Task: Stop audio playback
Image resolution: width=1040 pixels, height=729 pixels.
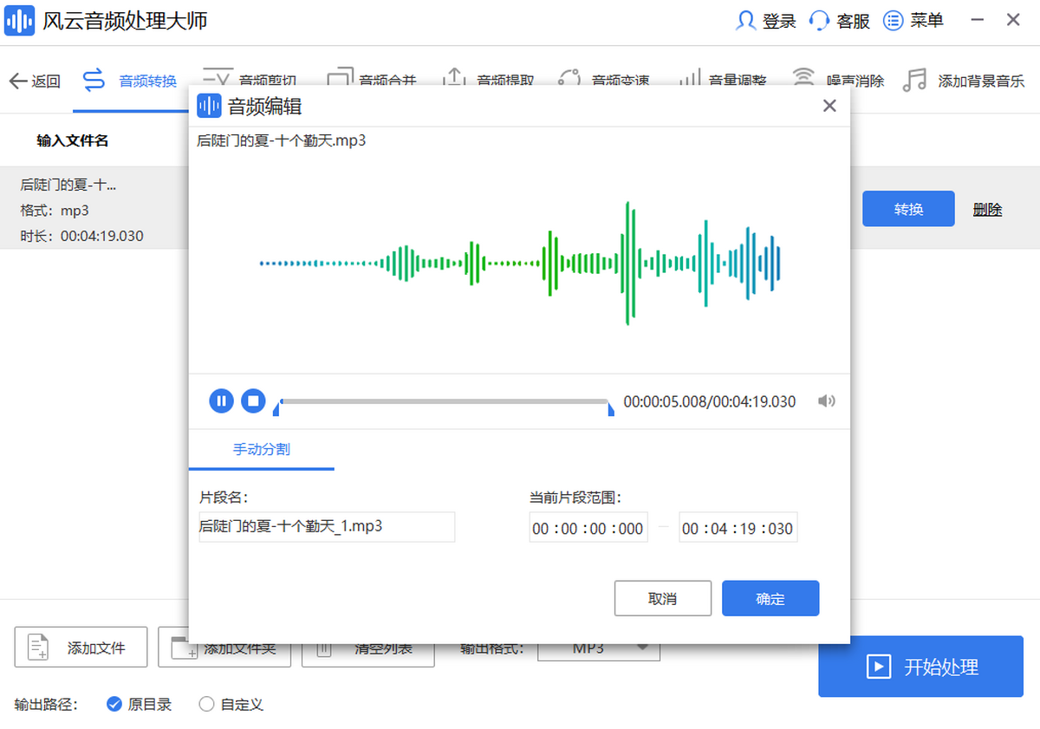Action: [252, 401]
